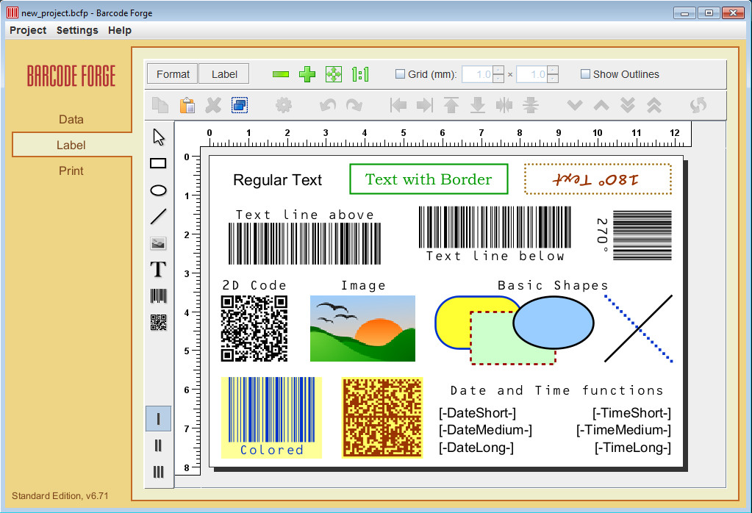The image size is (752, 513).
Task: Align elements to the right edge
Action: (425, 105)
